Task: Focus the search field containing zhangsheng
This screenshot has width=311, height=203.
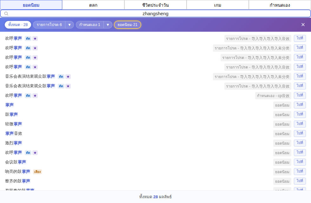Action: (155, 14)
